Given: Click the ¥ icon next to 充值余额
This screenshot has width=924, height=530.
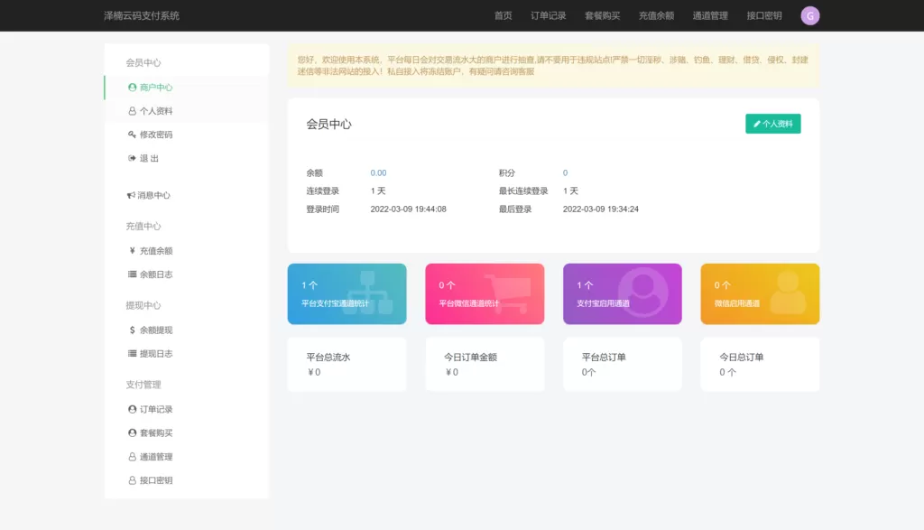Looking at the screenshot, I should point(133,250).
